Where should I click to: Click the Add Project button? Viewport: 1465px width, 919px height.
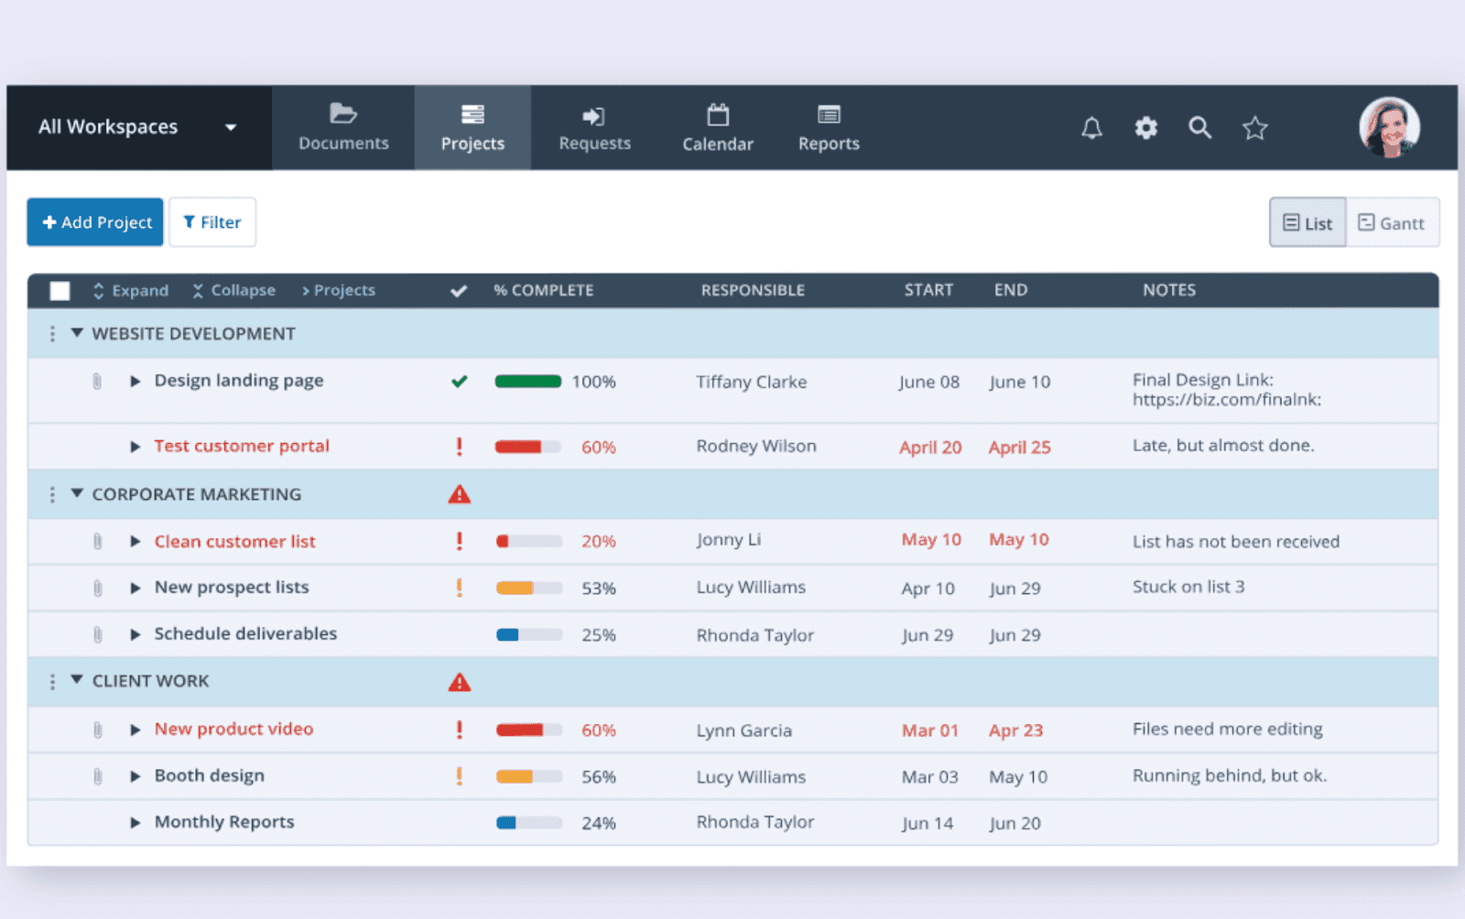(94, 222)
